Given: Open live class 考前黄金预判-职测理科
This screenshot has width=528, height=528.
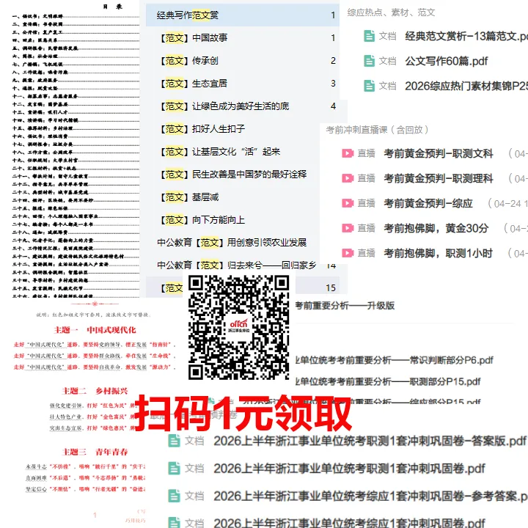Looking at the screenshot, I should point(439,178).
